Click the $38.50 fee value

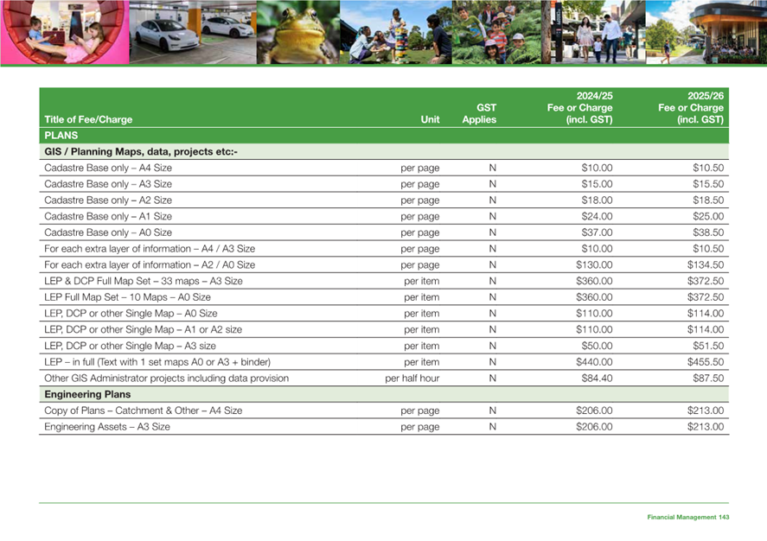(x=708, y=232)
